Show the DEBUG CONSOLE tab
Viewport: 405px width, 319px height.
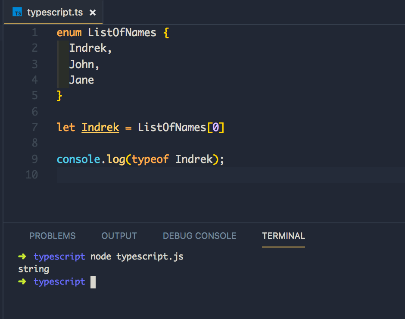(199, 236)
